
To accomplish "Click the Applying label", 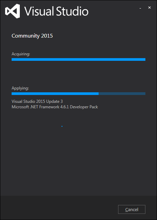I will tap(20, 88).
